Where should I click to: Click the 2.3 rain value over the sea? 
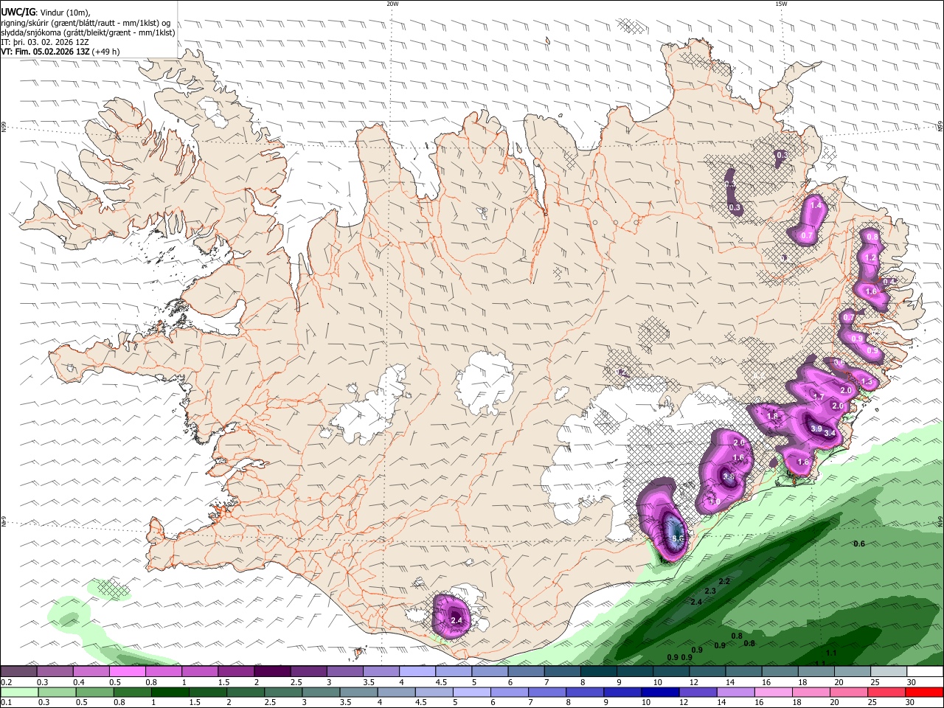(710, 591)
